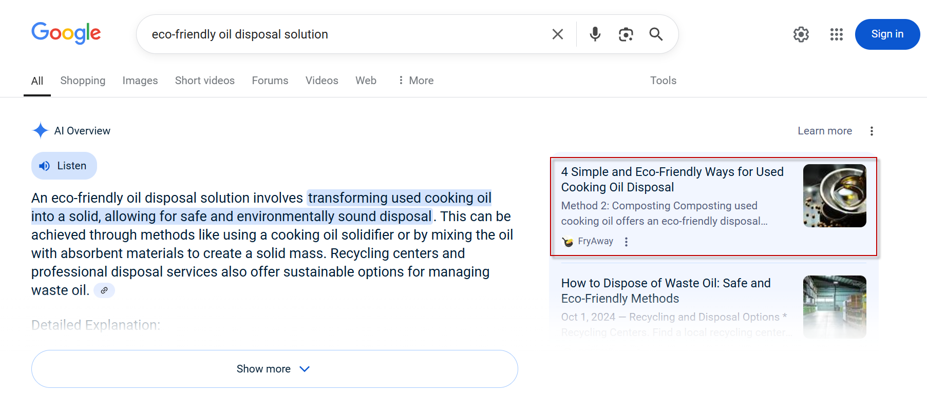Submit search with magnifying glass icon
The image size is (927, 393).
[656, 34]
